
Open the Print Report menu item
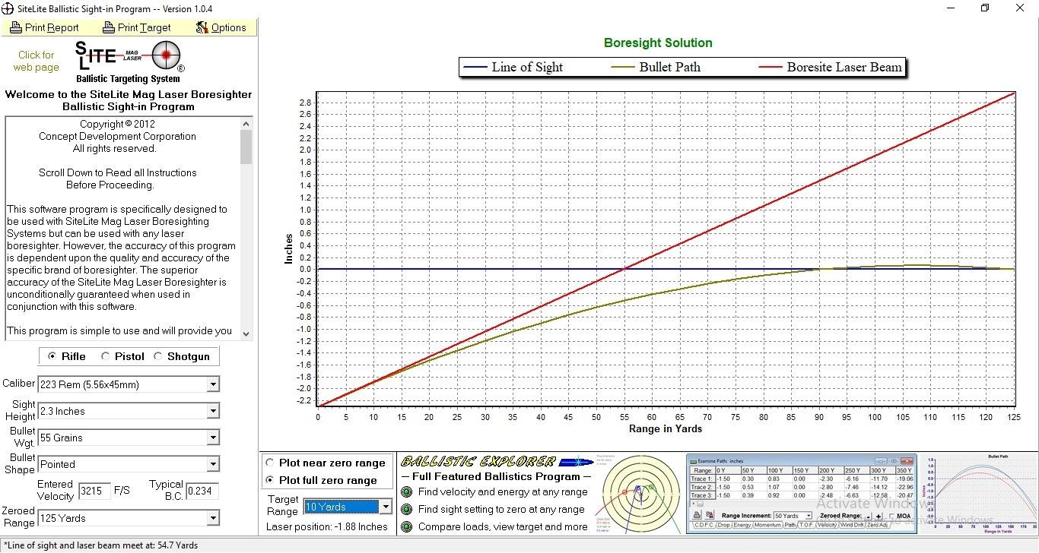point(44,27)
